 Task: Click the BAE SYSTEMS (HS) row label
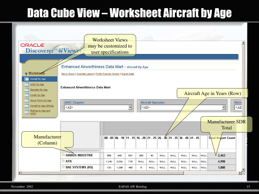pos(79,167)
